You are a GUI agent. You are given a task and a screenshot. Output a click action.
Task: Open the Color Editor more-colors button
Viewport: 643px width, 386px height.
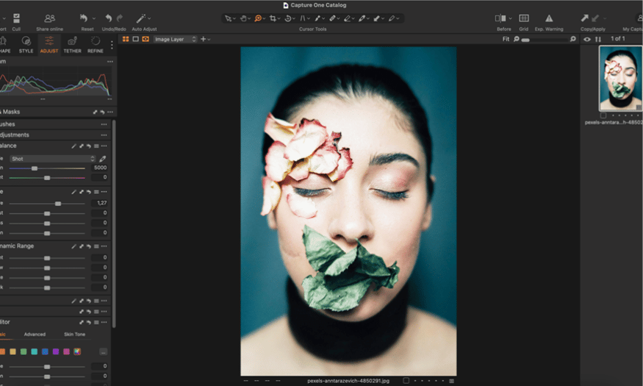tap(104, 351)
